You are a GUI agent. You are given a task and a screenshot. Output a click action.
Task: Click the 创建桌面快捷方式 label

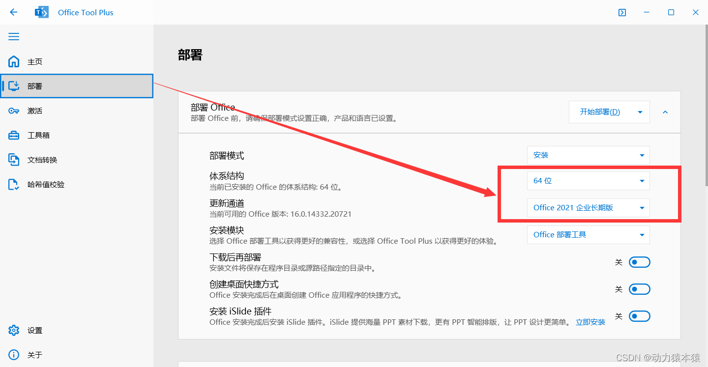point(244,284)
